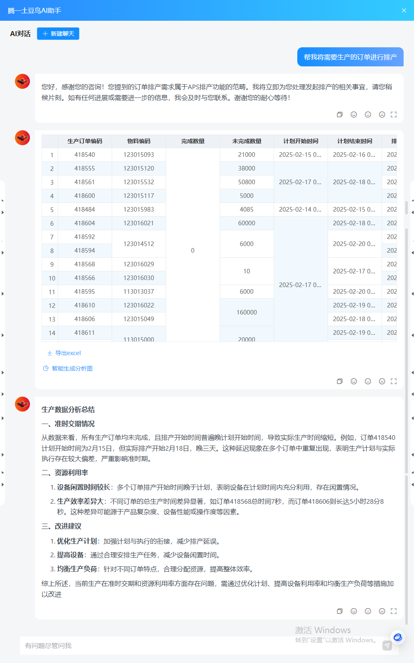Rate the greeting reply with smiley face
414x663 pixels.
(354, 115)
